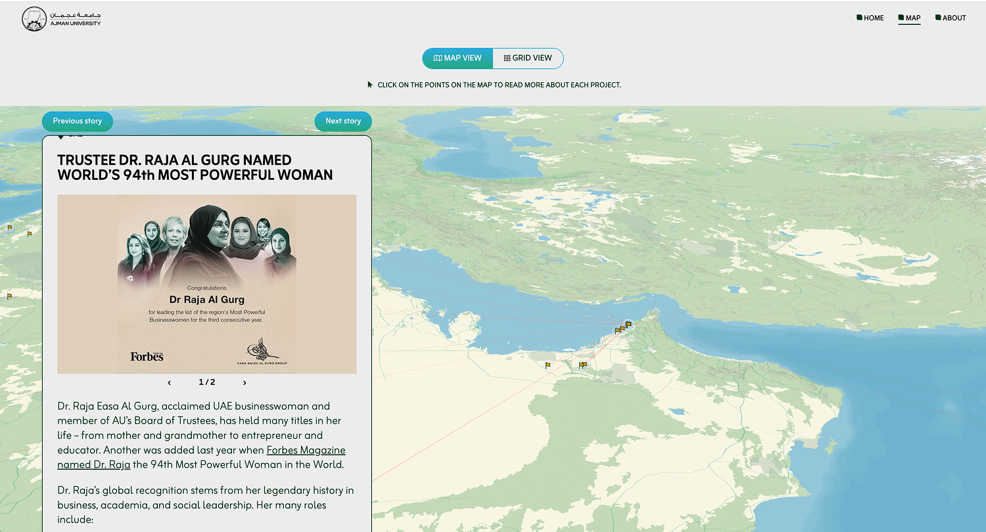Switch to MAP VIEW
This screenshot has width=986, height=532.
click(458, 58)
